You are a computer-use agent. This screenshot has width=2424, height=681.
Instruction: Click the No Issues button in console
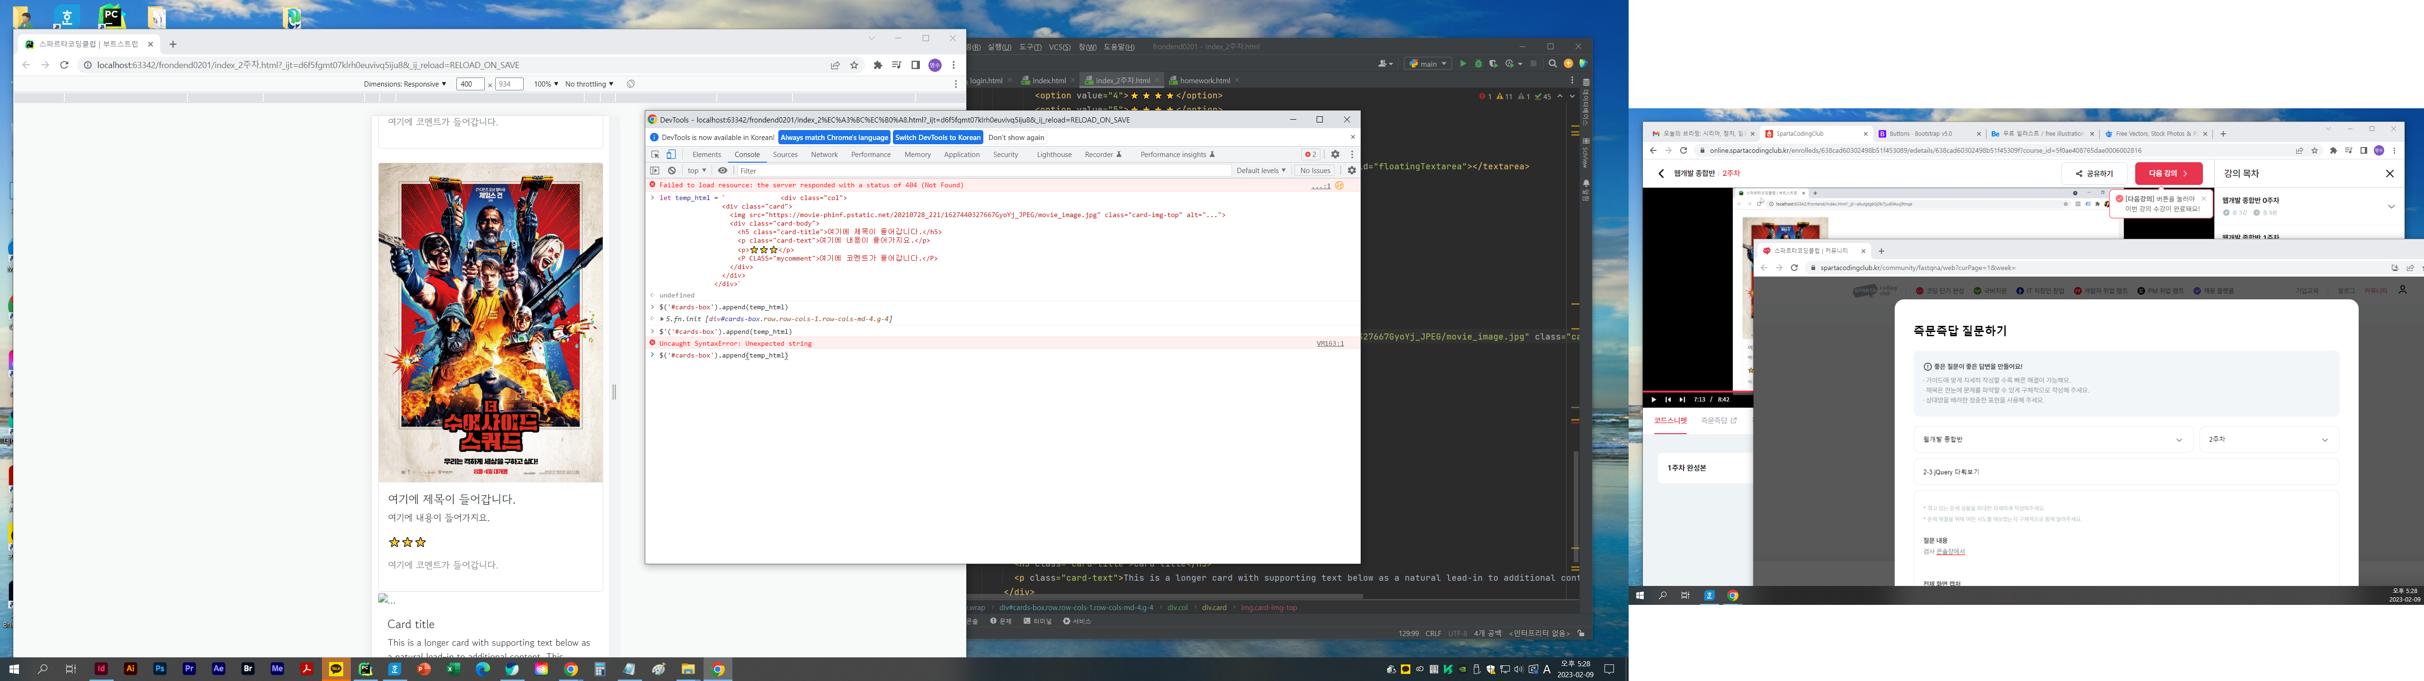1315,170
